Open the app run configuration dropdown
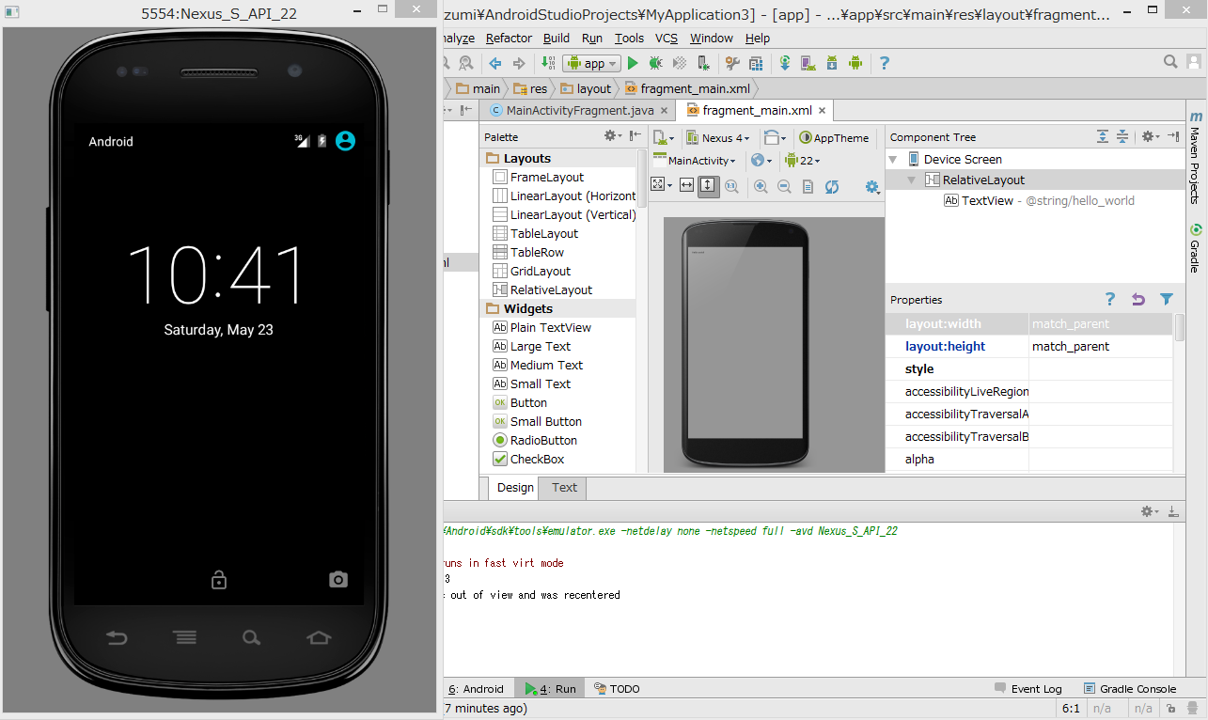The height and width of the screenshot is (720, 1208). pyautogui.click(x=591, y=63)
